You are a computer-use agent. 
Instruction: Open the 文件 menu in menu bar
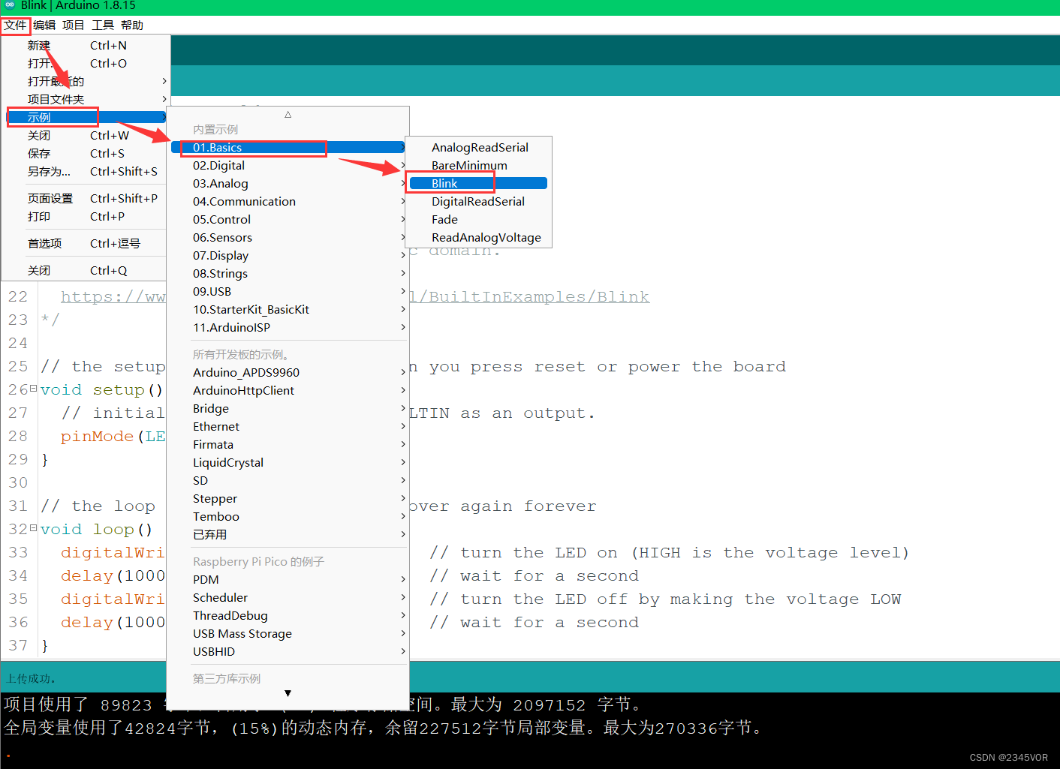click(15, 25)
